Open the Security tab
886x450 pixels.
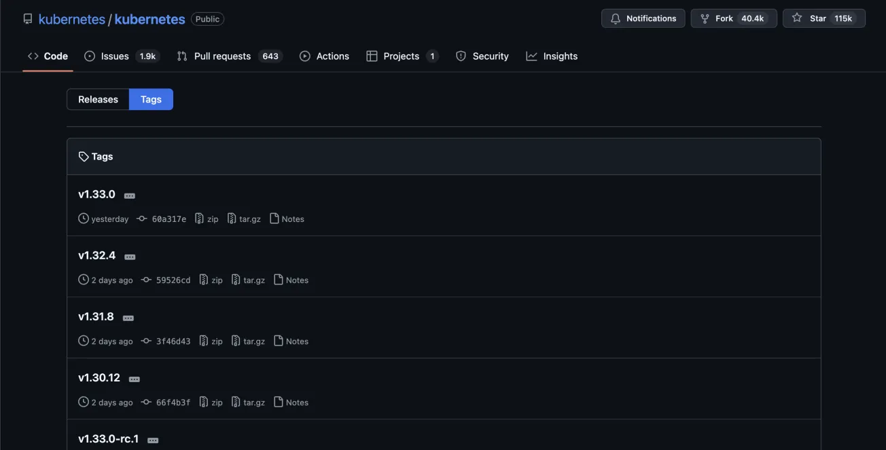click(x=482, y=56)
